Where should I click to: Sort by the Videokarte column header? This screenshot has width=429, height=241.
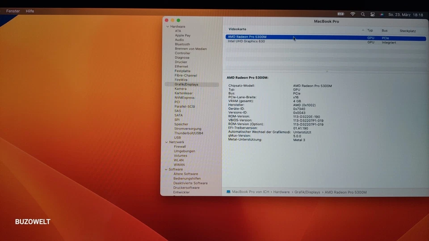click(x=237, y=29)
